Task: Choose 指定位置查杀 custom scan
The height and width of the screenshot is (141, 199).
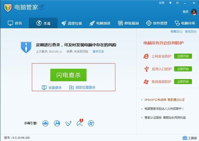Action: 86,87
